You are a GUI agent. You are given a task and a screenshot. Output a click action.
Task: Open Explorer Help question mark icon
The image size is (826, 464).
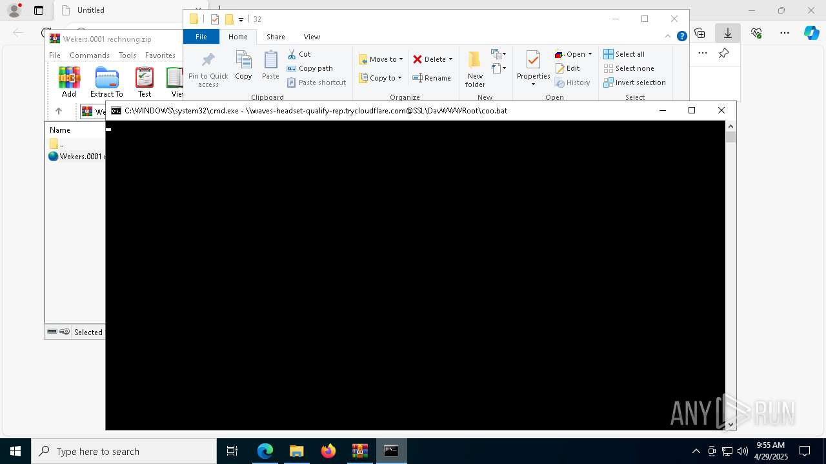681,37
